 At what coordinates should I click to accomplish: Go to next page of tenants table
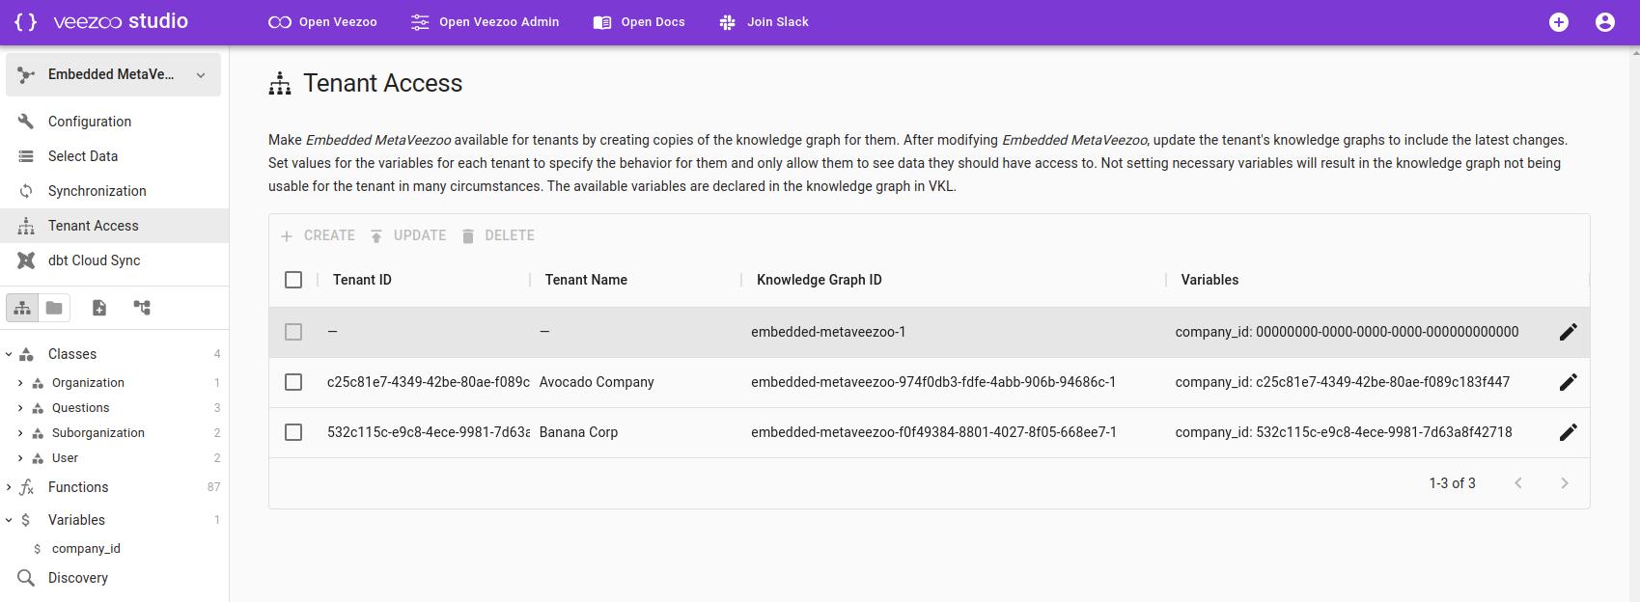click(1565, 483)
